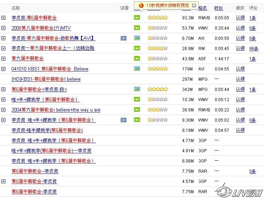This screenshot has width=267, height=202.
Task: Click the preview play icon for 劲歌热舞【AVI】
Action: [x=123, y=38]
